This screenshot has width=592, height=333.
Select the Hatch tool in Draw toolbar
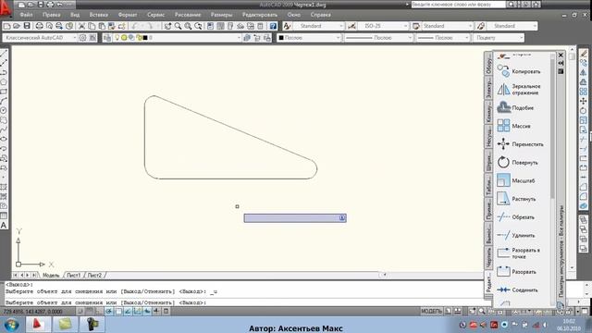coord(4,187)
